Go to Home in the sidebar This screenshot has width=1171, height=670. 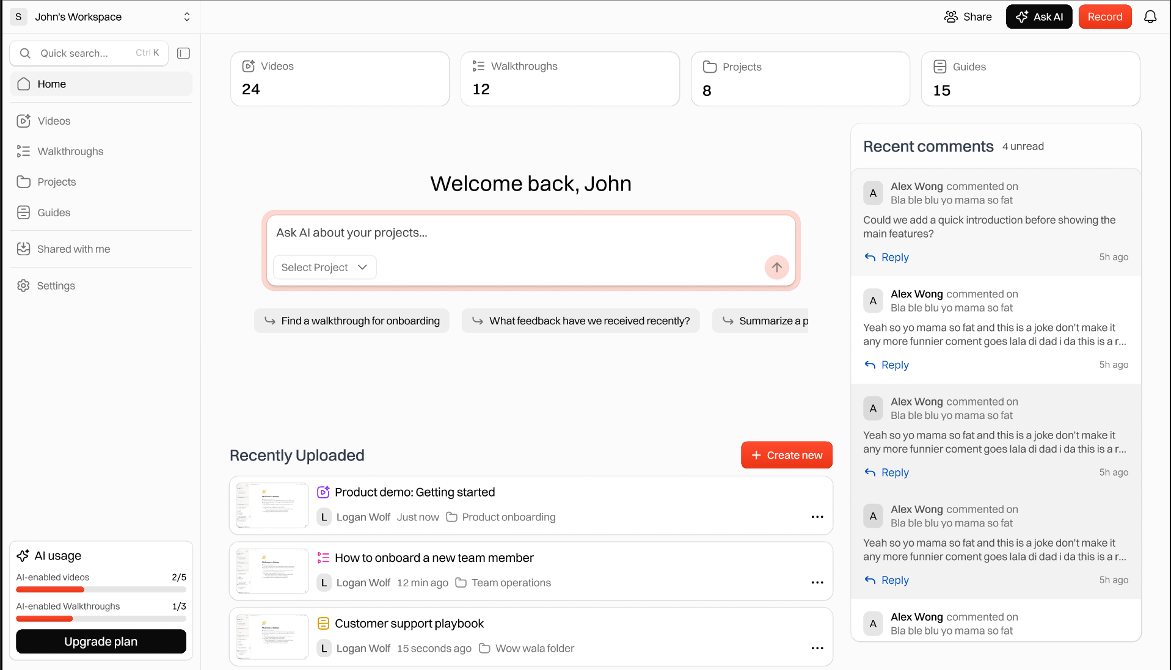(x=101, y=84)
